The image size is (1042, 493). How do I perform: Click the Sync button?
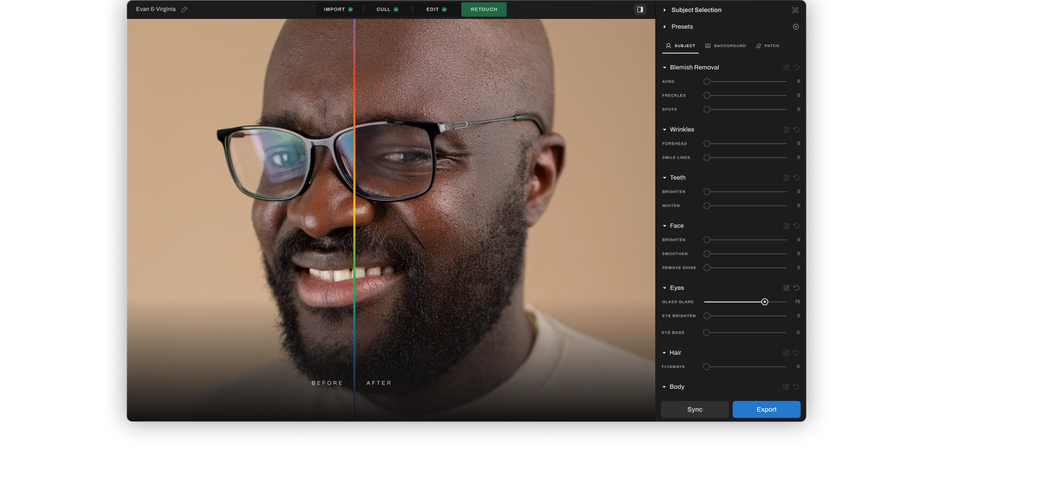695,409
